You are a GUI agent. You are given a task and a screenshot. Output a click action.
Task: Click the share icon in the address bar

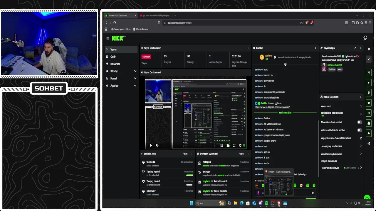coord(302,23)
